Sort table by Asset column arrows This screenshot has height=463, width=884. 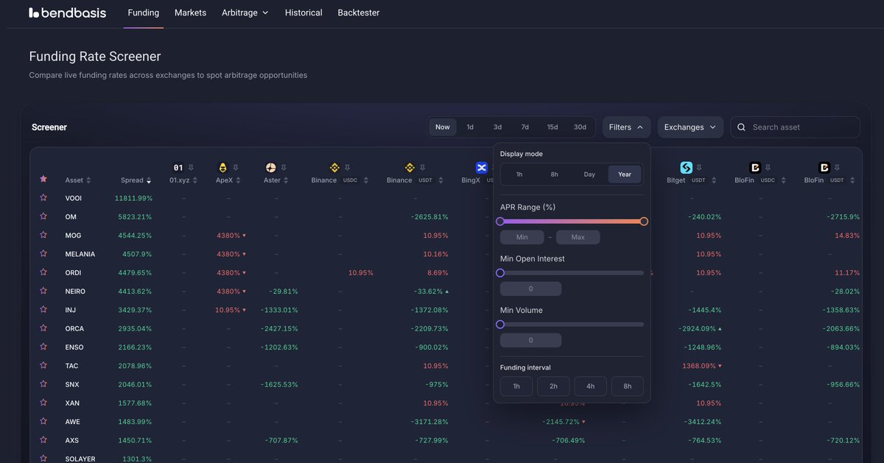pyautogui.click(x=88, y=180)
